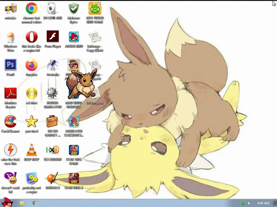Click the pixel Eevee sprite on the desktop

coord(82,84)
